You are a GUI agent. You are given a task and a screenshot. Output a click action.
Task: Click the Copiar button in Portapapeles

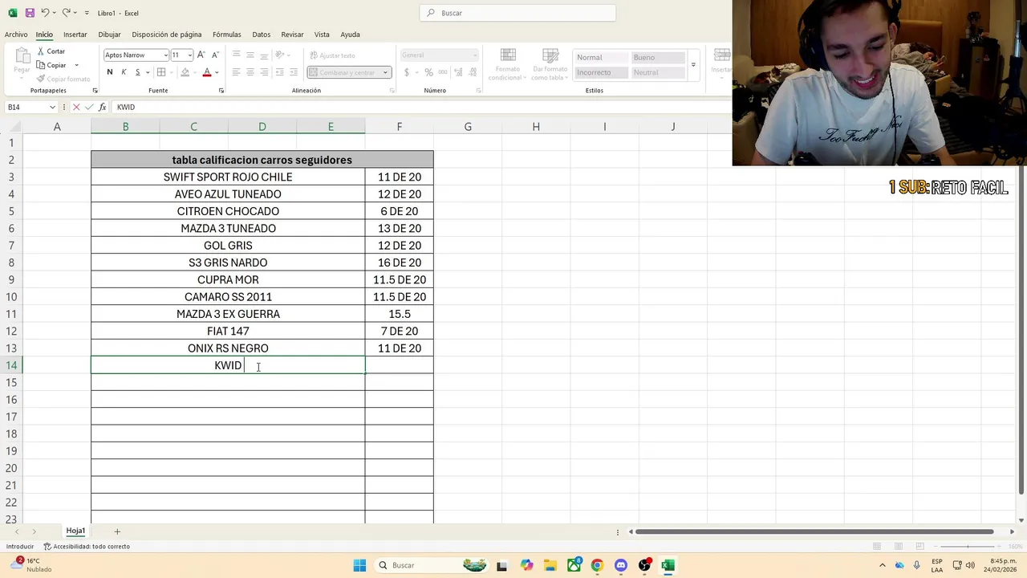tap(51, 65)
